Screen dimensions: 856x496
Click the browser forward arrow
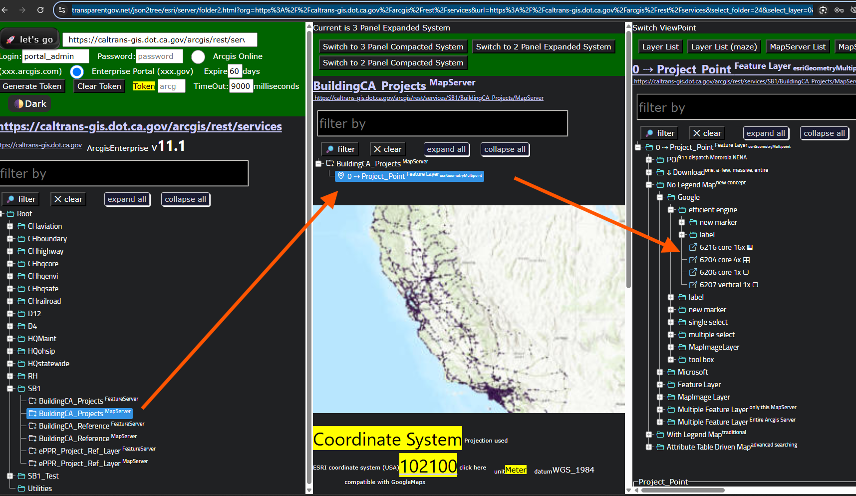pos(22,10)
